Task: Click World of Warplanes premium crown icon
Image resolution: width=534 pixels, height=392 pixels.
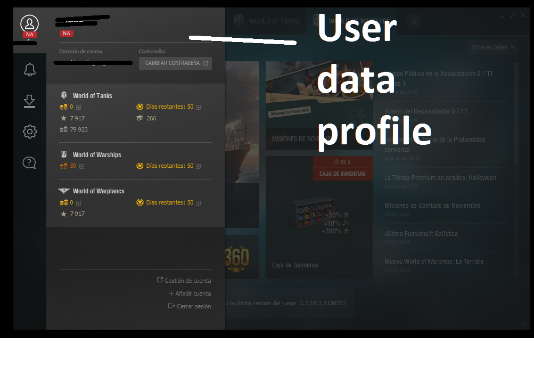Action: click(x=139, y=202)
